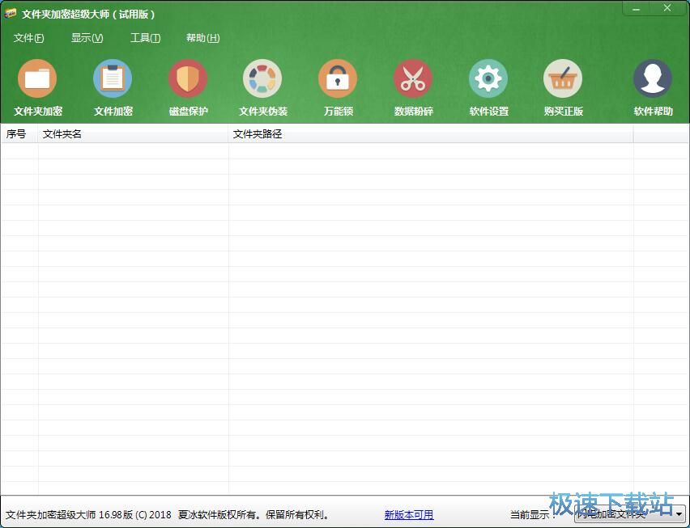Sort by 文件夹路径 column header
Image resolution: width=690 pixels, height=528 pixels.
point(431,134)
